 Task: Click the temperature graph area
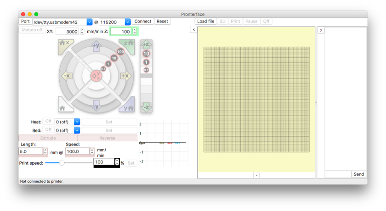tap(164, 143)
